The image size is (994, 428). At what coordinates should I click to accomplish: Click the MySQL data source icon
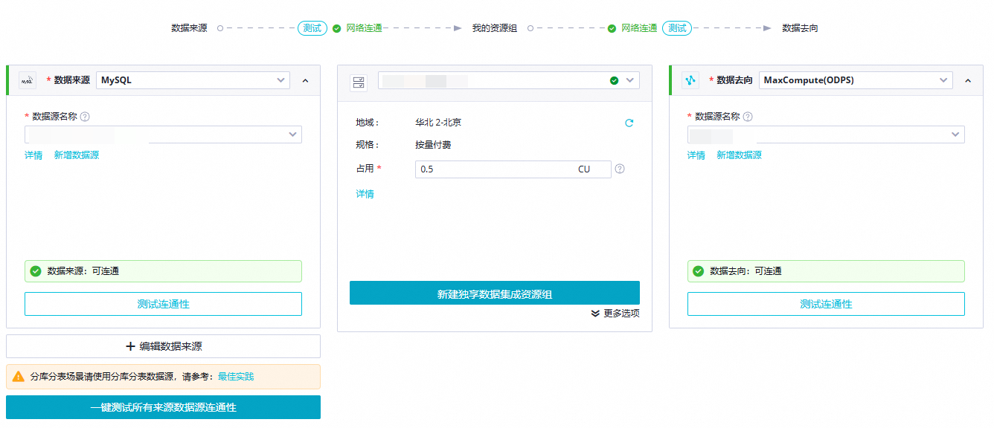pyautogui.click(x=28, y=80)
